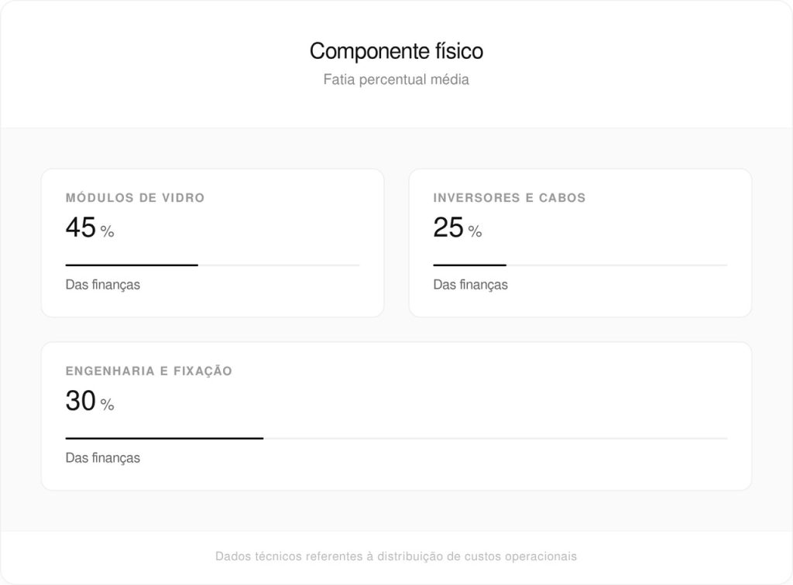Click the footer note about custos operacionais
The height and width of the screenshot is (585, 793).
tap(396, 556)
